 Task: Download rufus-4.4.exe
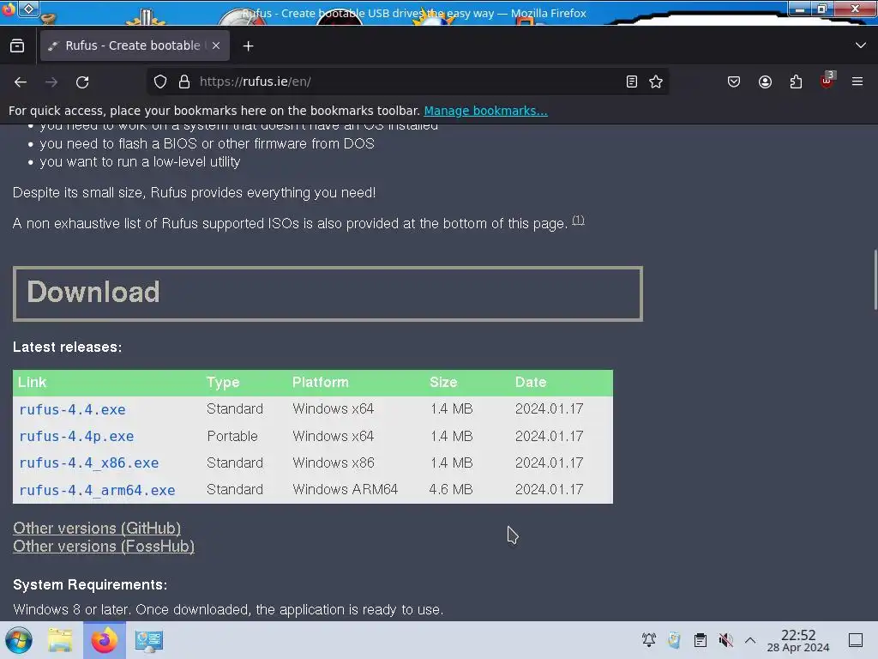point(72,409)
